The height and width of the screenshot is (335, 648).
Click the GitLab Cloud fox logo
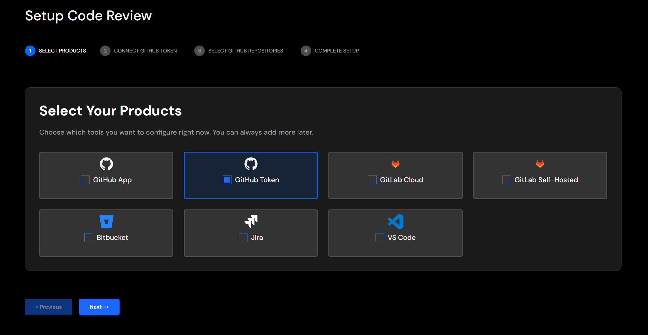pos(395,164)
